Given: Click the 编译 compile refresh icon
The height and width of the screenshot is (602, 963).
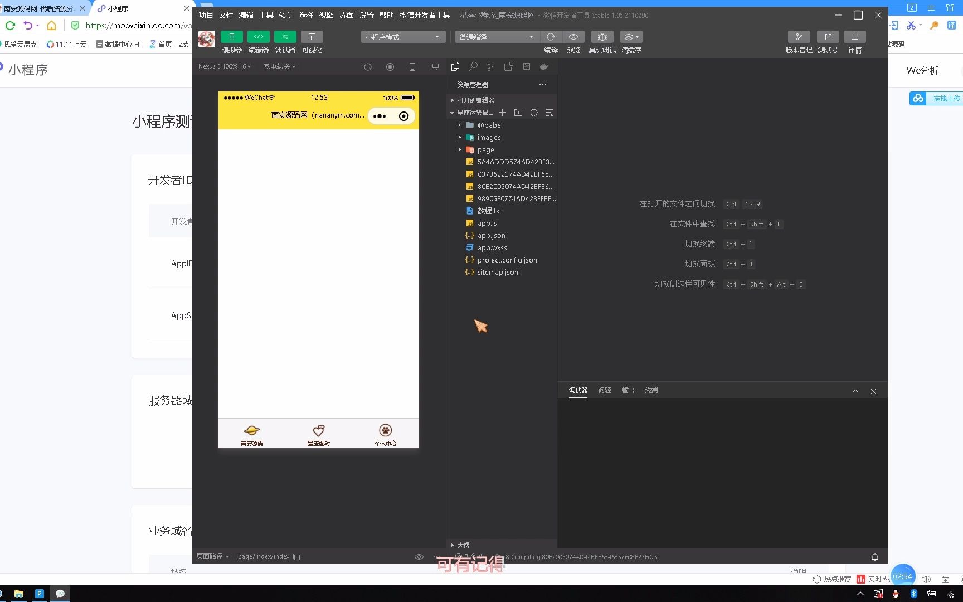Looking at the screenshot, I should (551, 37).
